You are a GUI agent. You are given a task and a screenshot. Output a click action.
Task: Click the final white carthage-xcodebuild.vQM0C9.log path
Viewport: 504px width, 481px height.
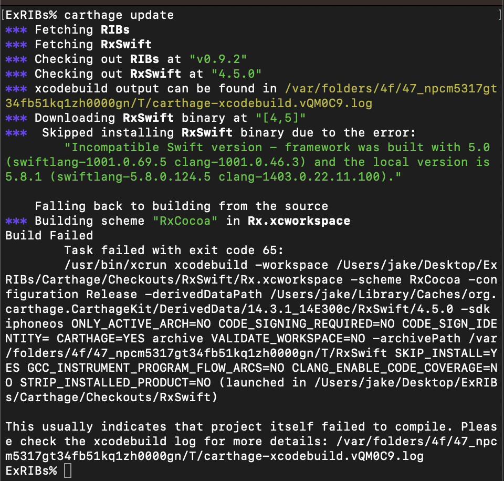point(314,456)
